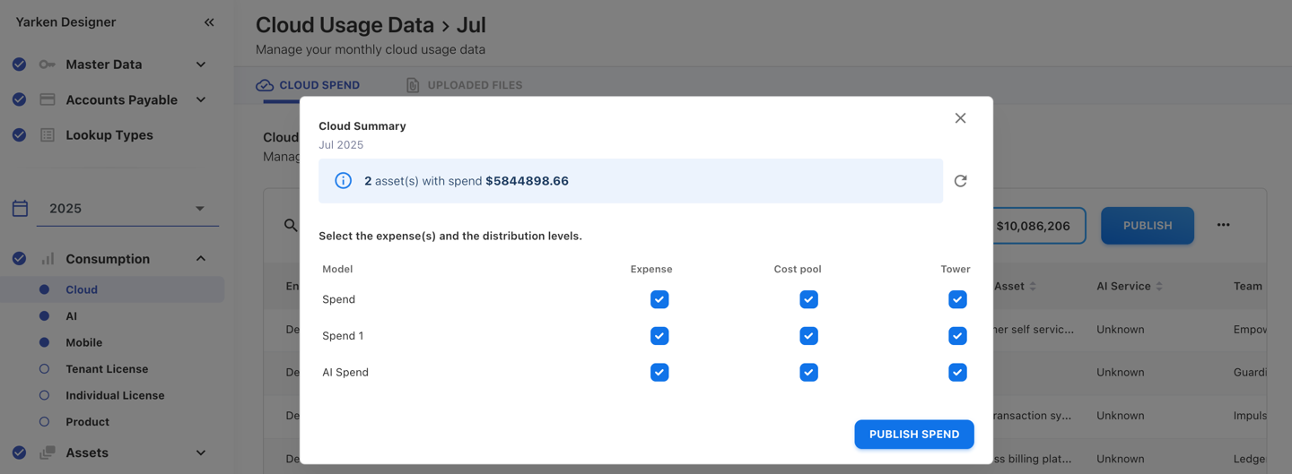Image resolution: width=1292 pixels, height=474 pixels.
Task: Click the file icon on Uploaded Files tab
Action: [413, 85]
